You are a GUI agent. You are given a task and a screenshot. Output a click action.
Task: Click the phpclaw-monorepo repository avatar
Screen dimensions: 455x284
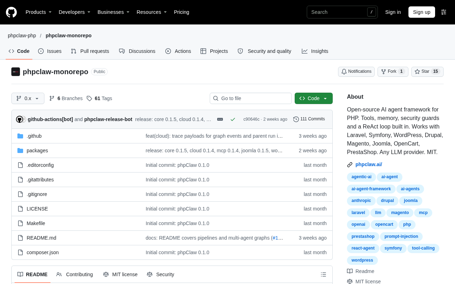coord(16,72)
